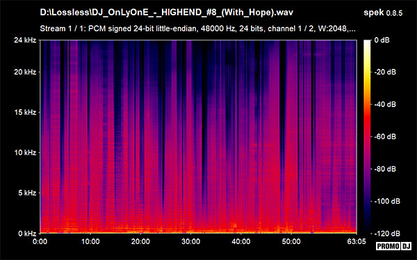Click the 40:00 time axis marker

[241, 242]
